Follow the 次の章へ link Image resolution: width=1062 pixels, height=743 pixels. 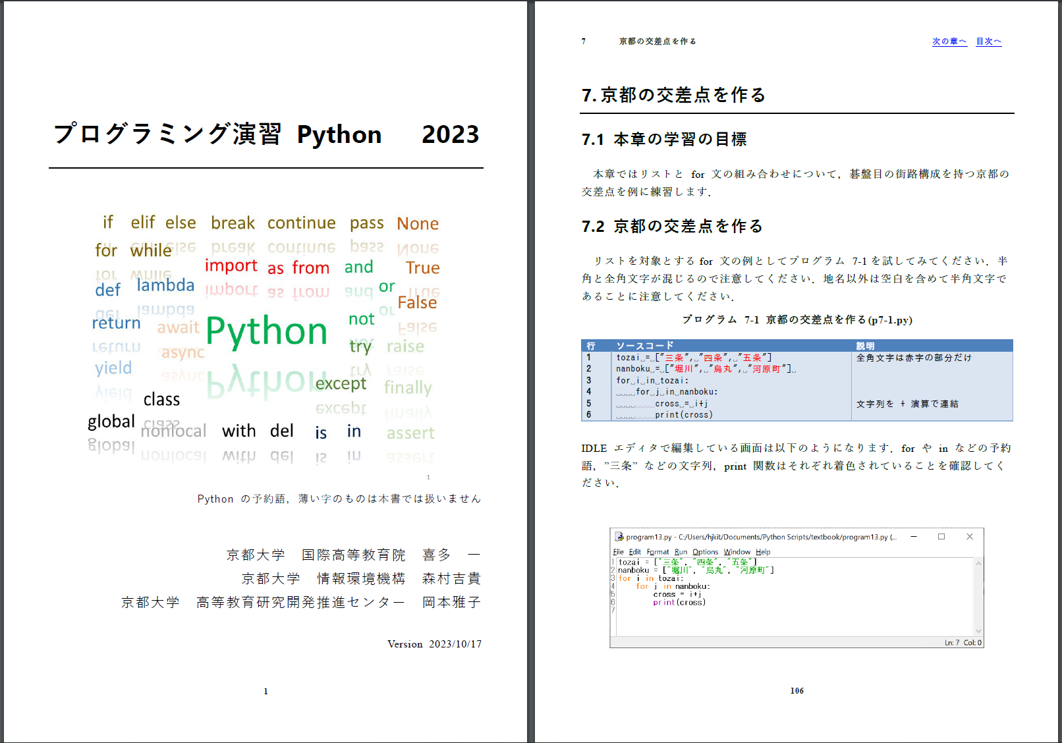click(x=949, y=41)
